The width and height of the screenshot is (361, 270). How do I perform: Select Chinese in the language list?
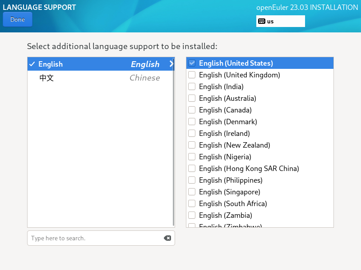click(x=99, y=78)
